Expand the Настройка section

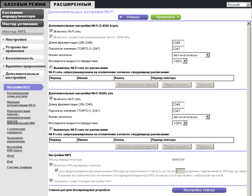tap(22, 39)
